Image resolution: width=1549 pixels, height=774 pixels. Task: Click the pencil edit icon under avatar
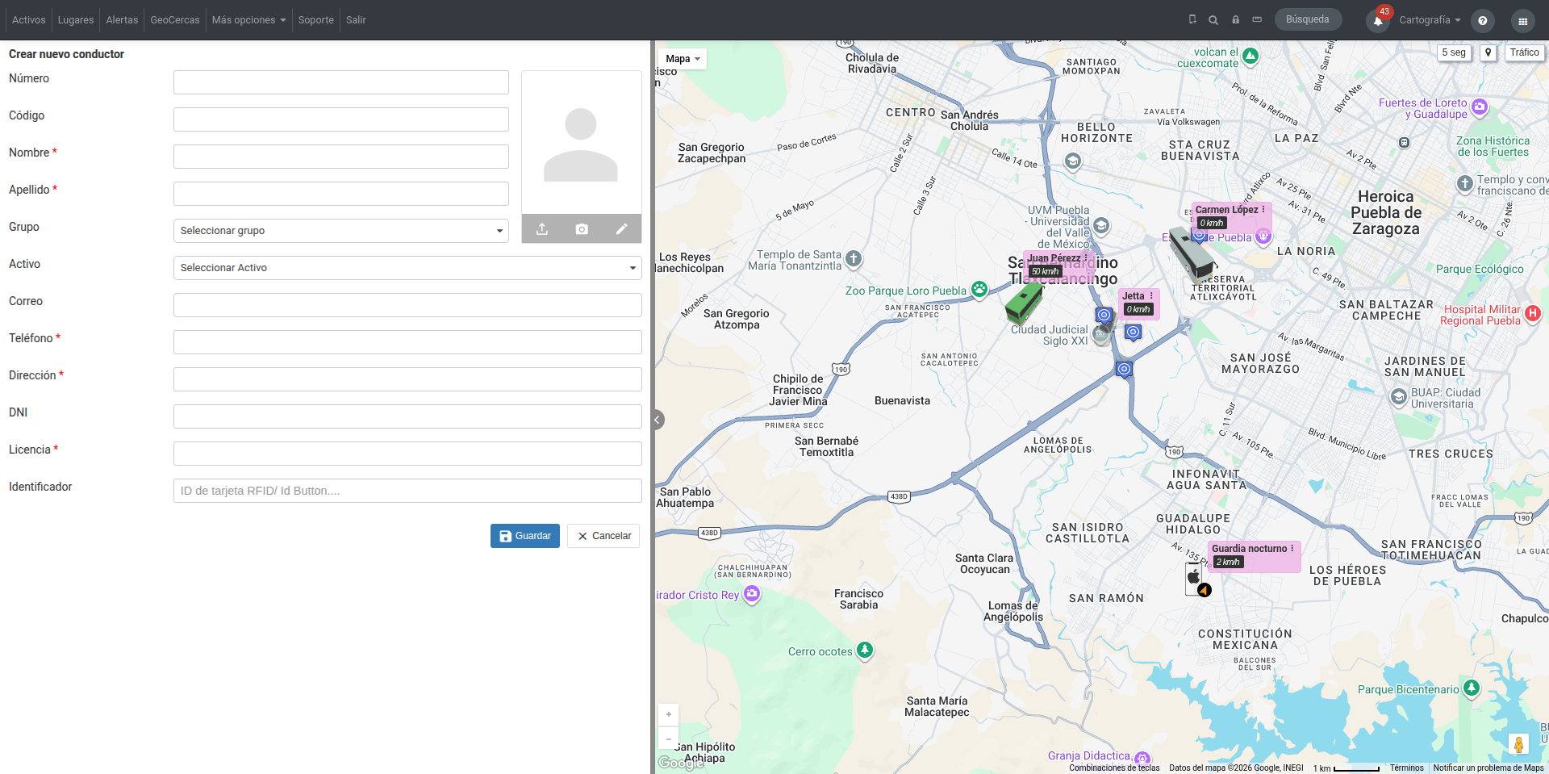click(x=621, y=229)
